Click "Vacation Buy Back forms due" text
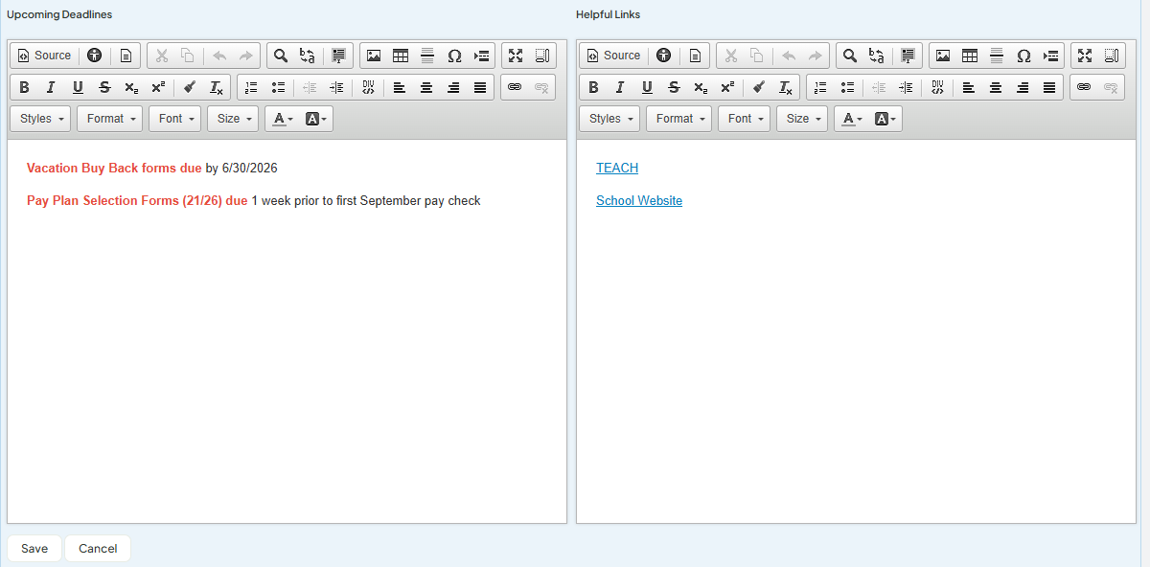This screenshot has width=1150, height=567. 114,168
